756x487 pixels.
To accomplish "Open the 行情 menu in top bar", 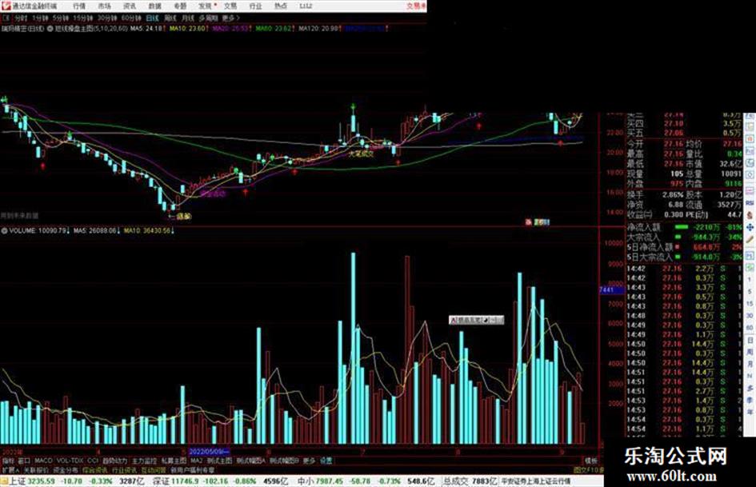I will (79, 6).
